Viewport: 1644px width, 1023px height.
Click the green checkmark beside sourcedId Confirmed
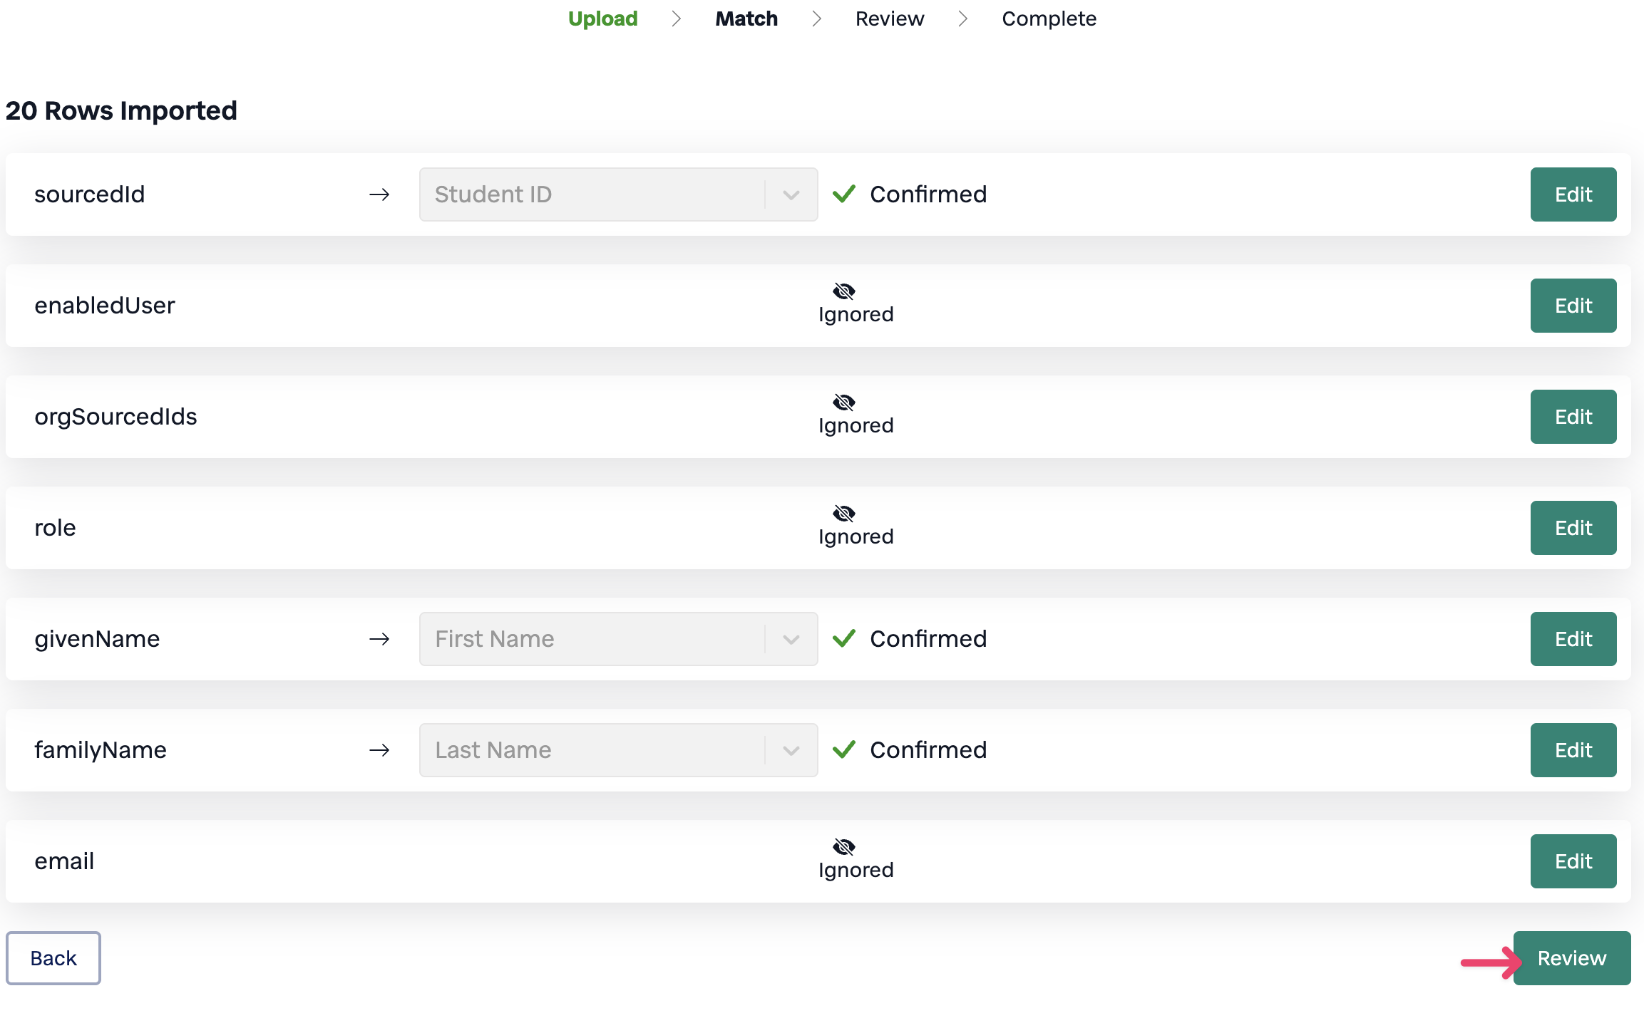[x=843, y=194]
